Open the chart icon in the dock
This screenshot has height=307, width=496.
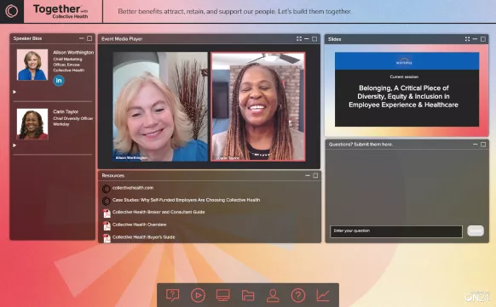pos(323,296)
